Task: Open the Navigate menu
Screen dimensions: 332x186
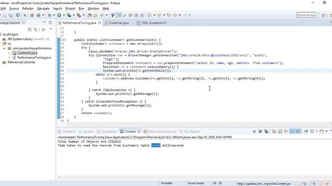Action: 43,9
